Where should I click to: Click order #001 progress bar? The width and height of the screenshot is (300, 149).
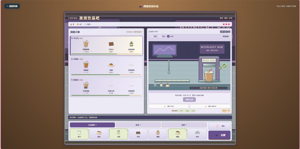[106, 54]
